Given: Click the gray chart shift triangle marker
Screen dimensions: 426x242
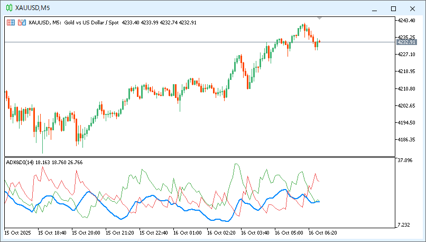Looking at the screenshot, I should [319, 19].
